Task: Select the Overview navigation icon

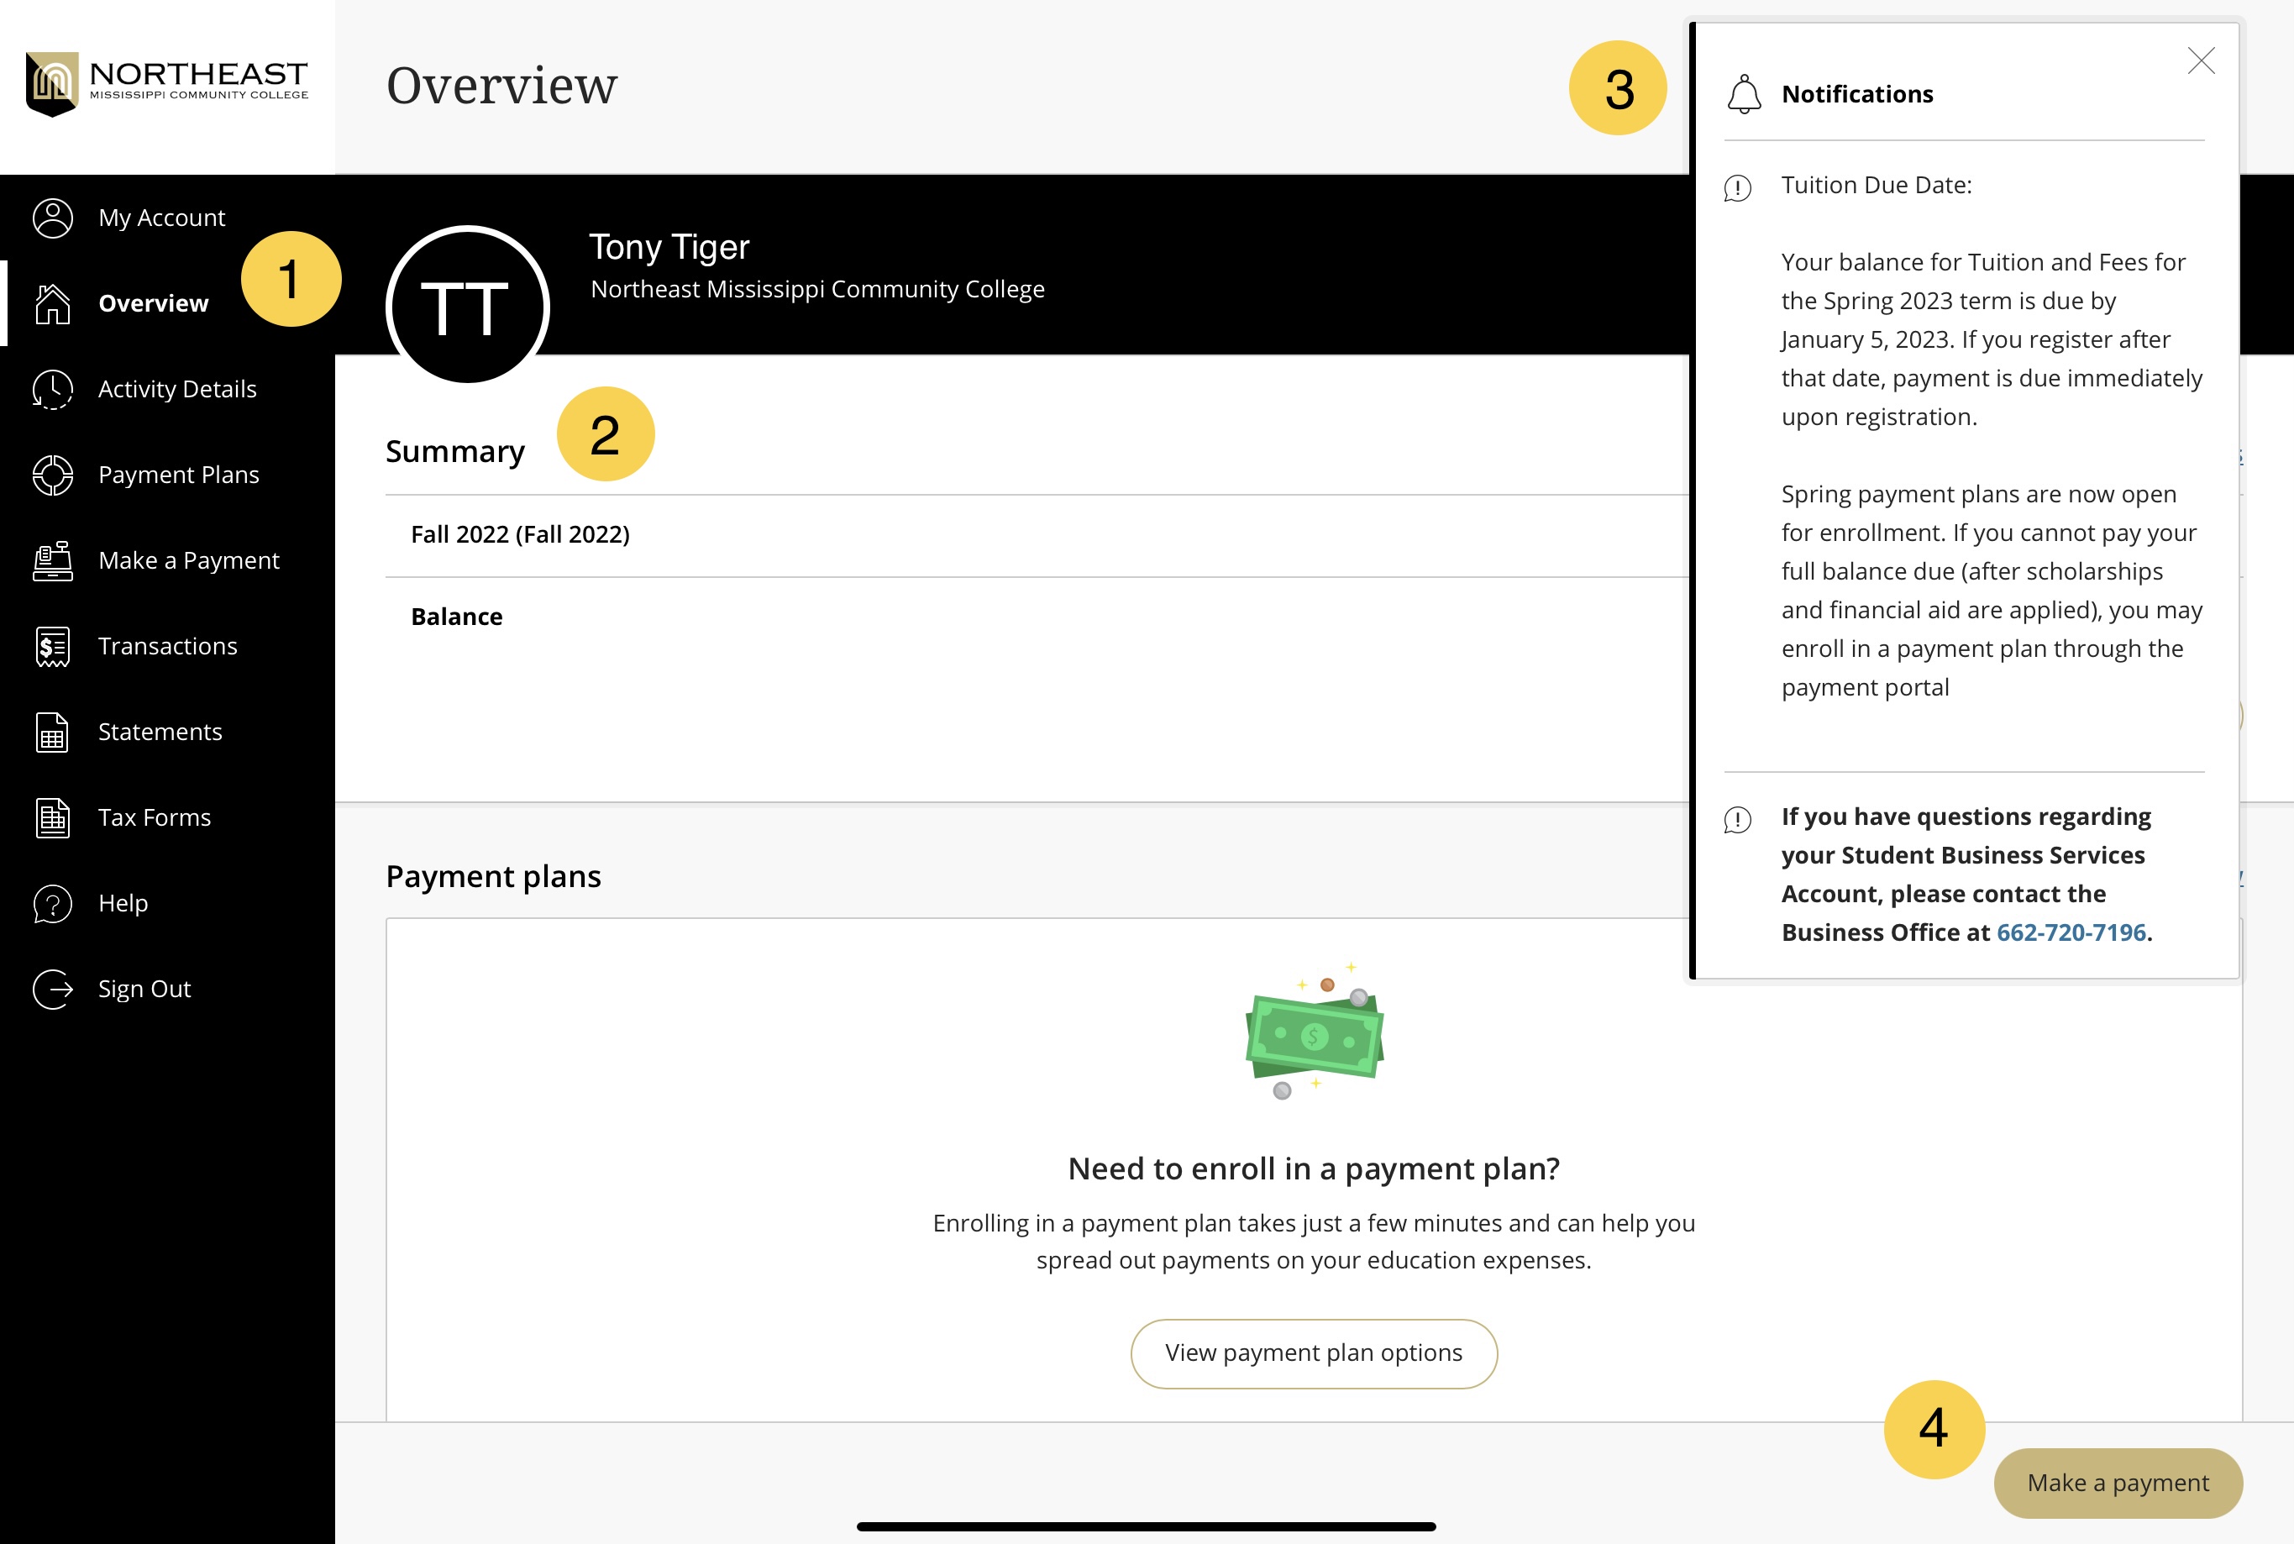Action: click(x=54, y=303)
